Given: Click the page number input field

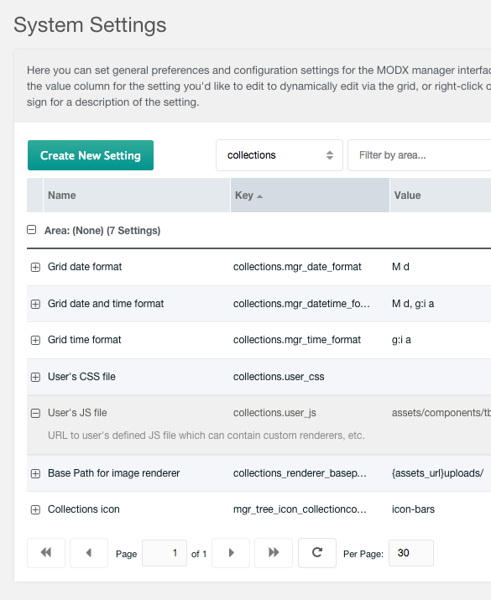Looking at the screenshot, I should (x=165, y=553).
